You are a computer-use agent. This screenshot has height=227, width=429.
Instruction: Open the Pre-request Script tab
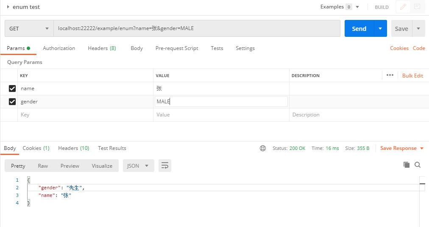tap(177, 48)
